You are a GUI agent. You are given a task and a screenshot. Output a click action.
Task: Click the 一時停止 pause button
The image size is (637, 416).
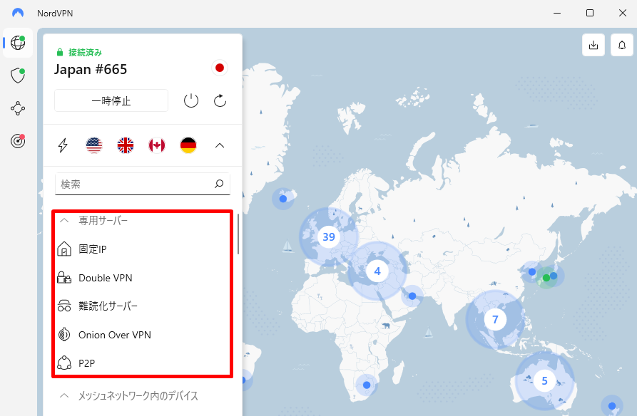click(x=111, y=100)
